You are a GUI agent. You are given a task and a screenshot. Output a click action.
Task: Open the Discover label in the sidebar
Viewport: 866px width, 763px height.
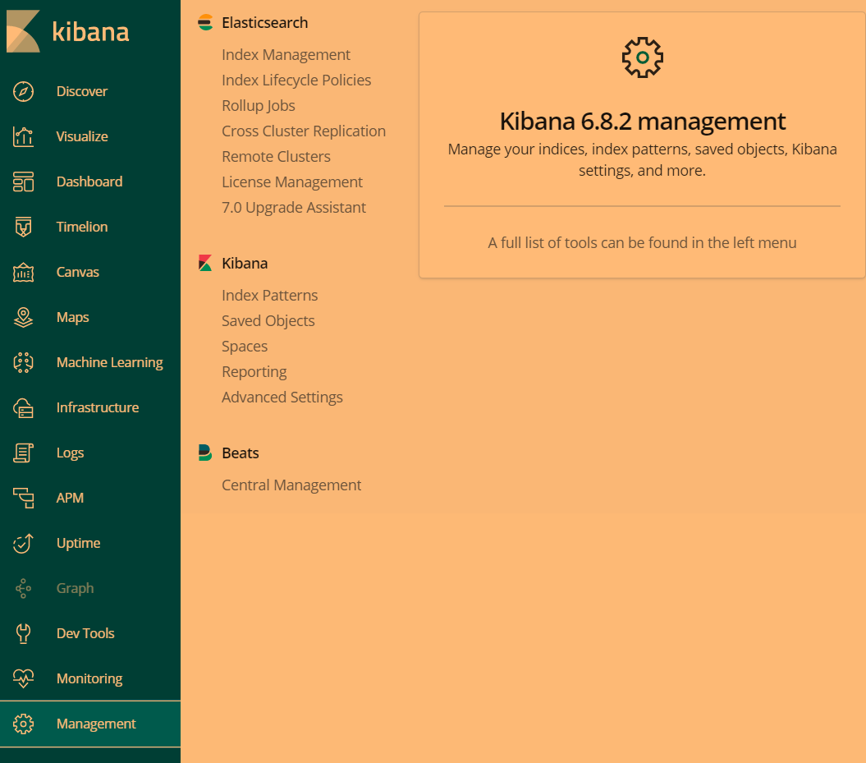click(x=82, y=91)
